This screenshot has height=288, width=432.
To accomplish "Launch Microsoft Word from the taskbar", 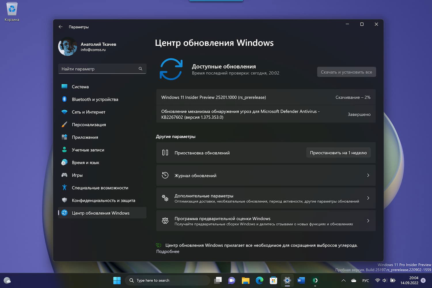I will pos(301,280).
